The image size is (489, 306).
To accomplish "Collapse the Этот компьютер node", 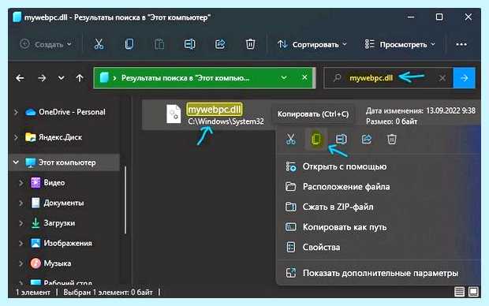I will tap(16, 162).
